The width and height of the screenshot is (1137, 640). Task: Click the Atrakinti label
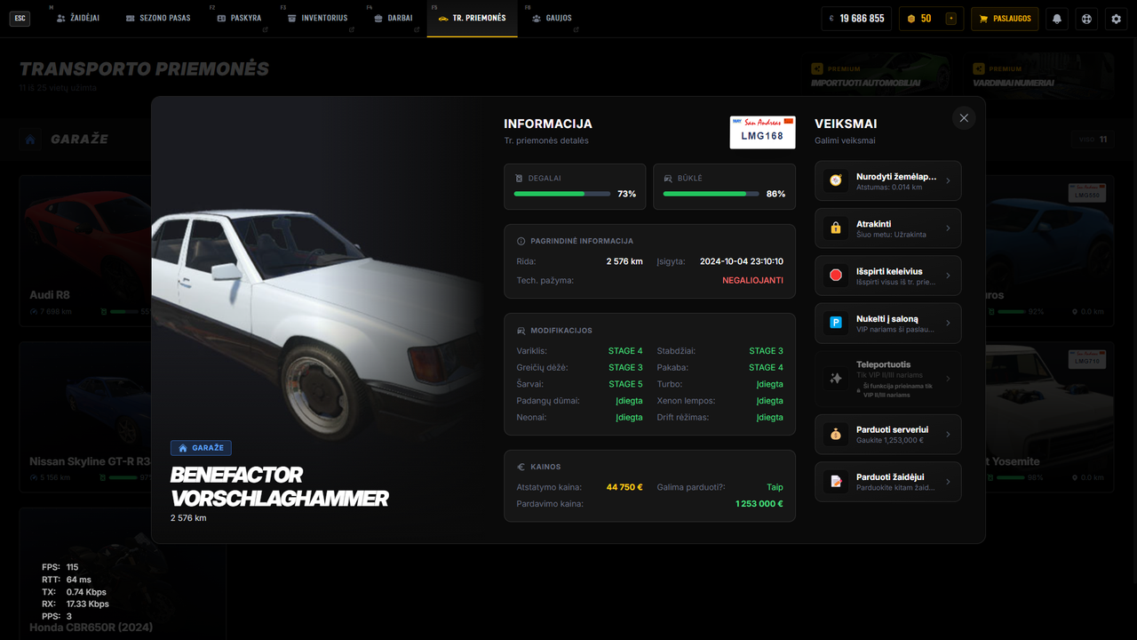pyautogui.click(x=873, y=224)
